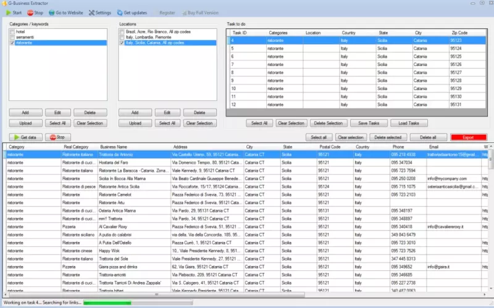Screen dimensions: 494x308
Task: Click the Get updates refresh icon
Action: coord(119,12)
